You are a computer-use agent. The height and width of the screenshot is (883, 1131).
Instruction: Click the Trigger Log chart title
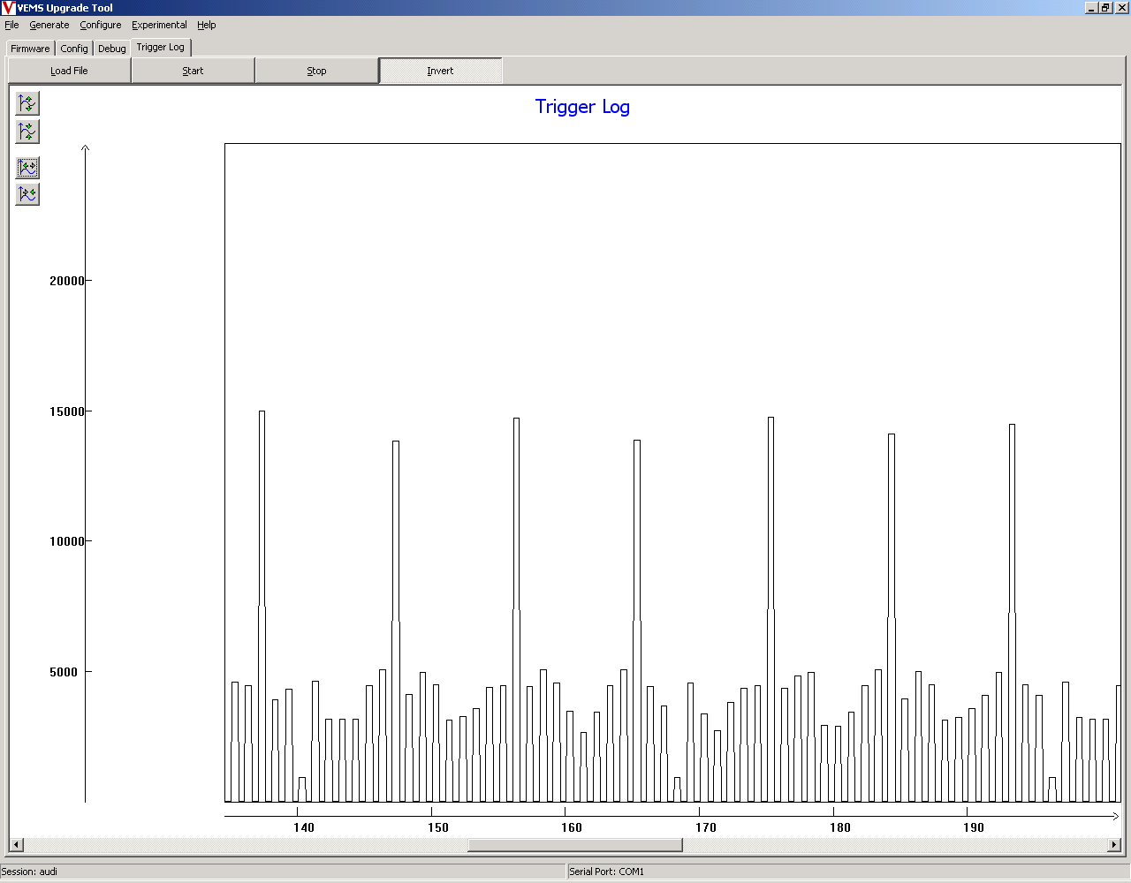pos(582,107)
